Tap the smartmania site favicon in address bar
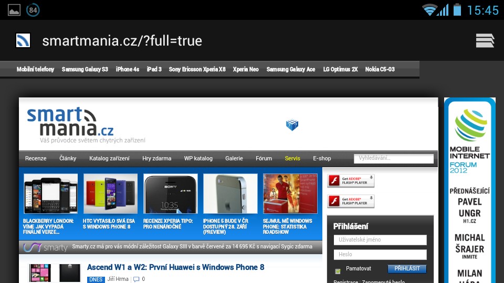Image resolution: width=504 pixels, height=283 pixels. [23, 40]
